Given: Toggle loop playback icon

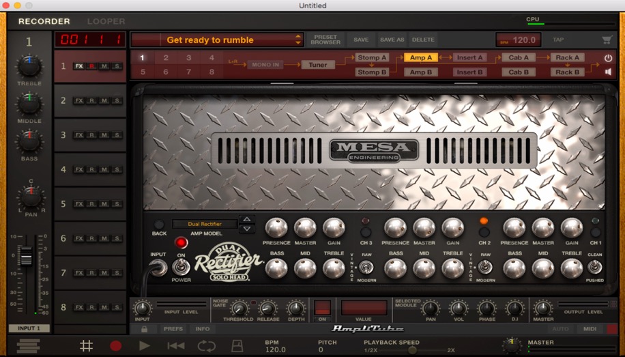Looking at the screenshot, I should 207,345.
